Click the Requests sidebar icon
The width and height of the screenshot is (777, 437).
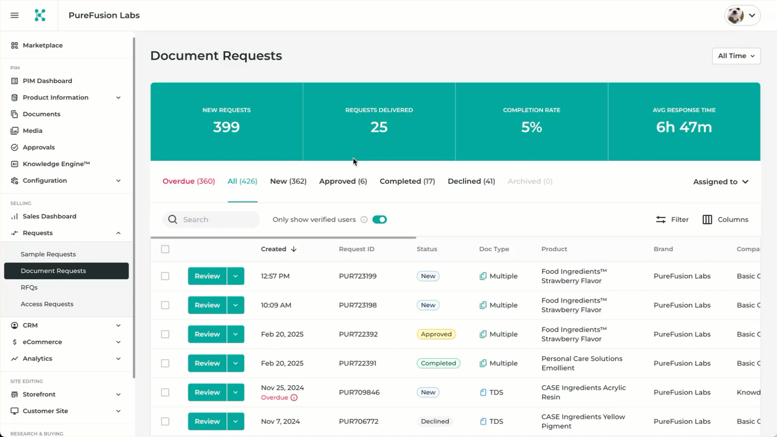coord(15,233)
